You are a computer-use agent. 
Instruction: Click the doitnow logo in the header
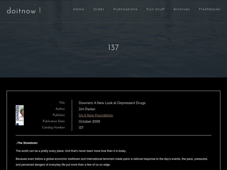point(22,11)
